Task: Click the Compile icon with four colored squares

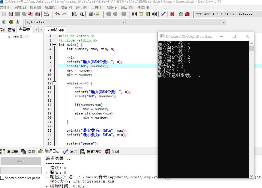Action: (134, 14)
